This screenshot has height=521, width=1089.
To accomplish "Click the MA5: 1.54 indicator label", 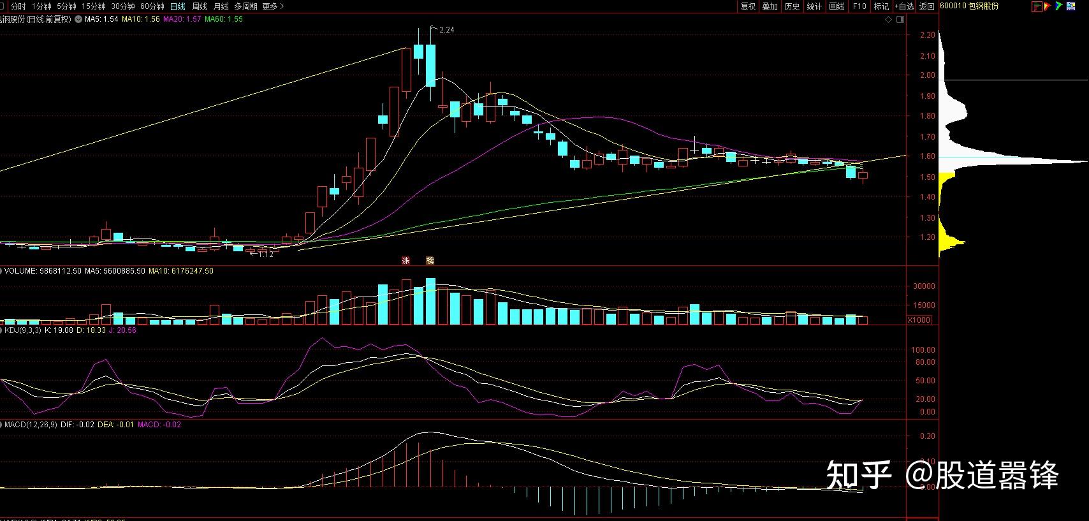I will click(x=102, y=19).
